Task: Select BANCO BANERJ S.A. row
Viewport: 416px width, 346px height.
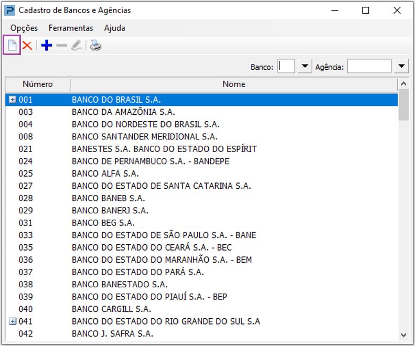Action: pyautogui.click(x=201, y=211)
